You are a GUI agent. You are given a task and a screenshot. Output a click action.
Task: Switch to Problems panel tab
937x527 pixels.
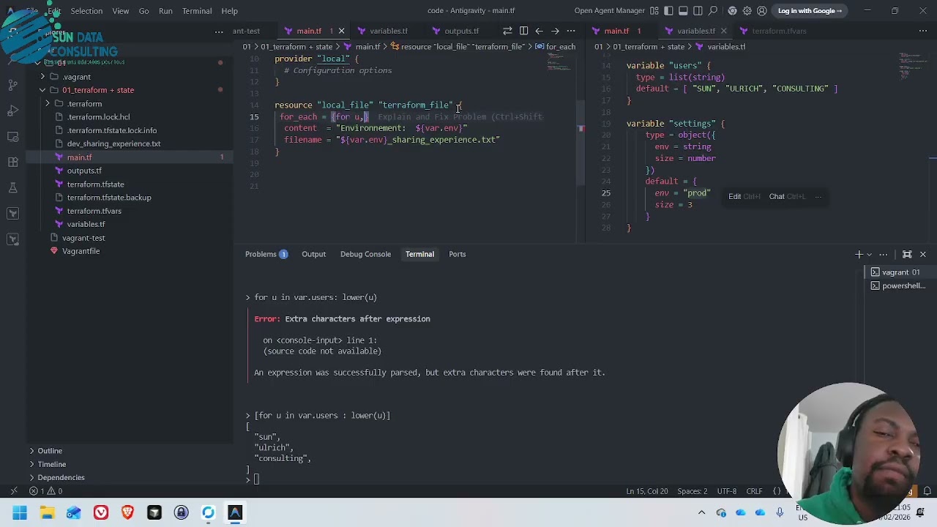coord(266,255)
